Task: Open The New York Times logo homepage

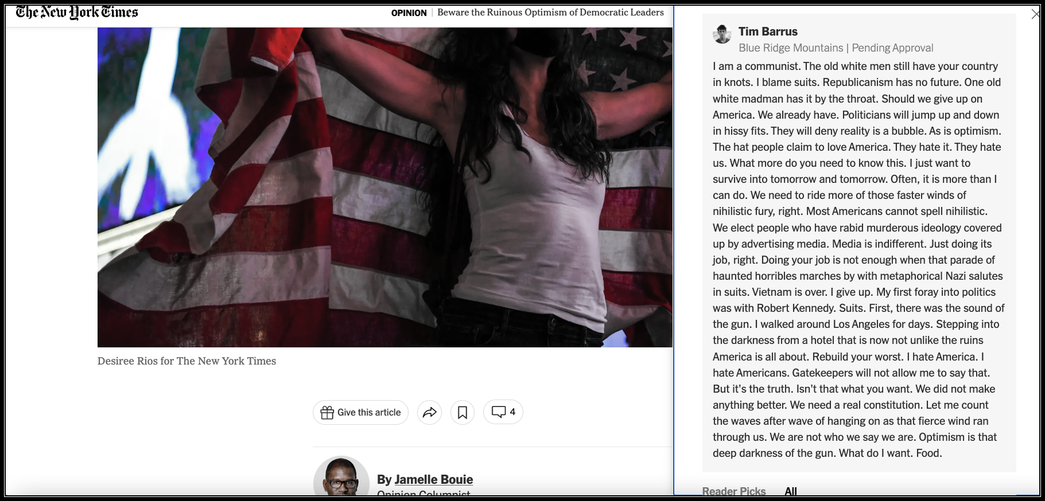Action: [x=77, y=12]
